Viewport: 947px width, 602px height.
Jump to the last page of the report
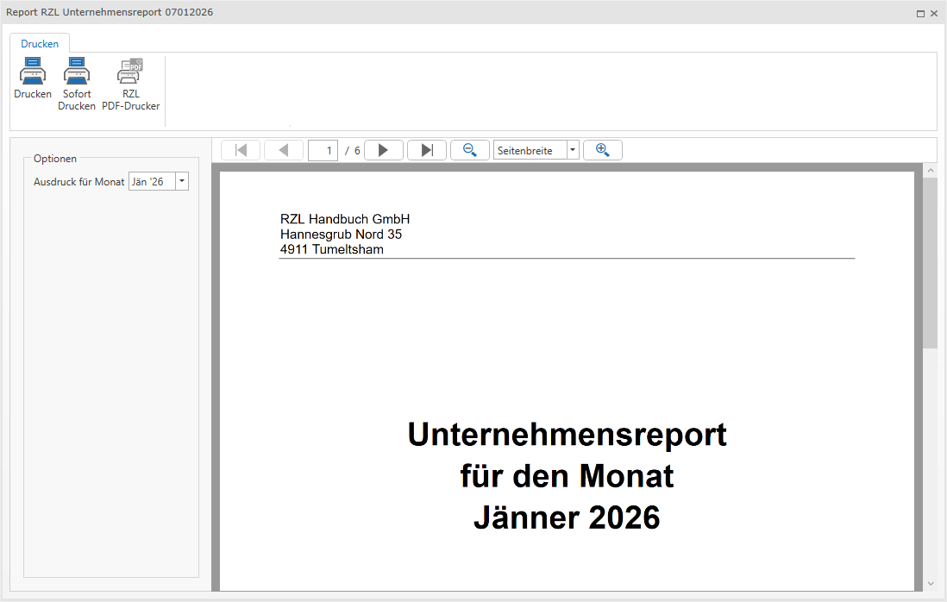[x=426, y=150]
